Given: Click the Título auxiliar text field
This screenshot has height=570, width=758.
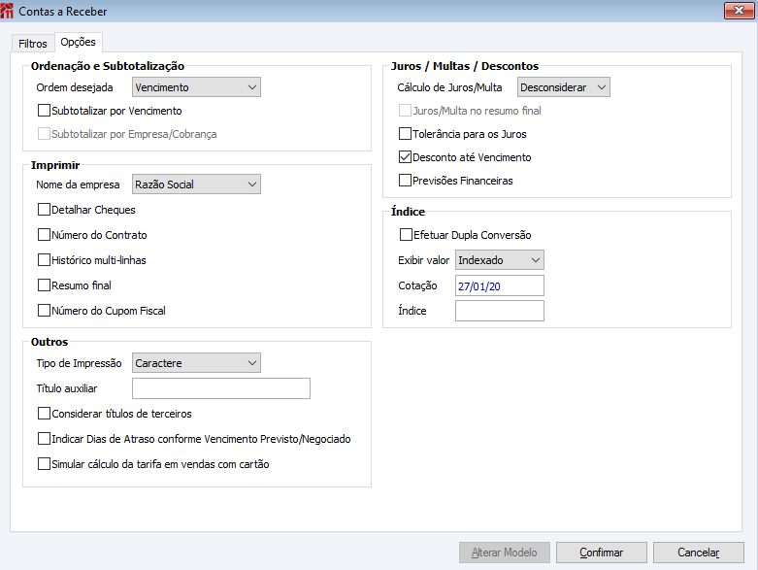Looking at the screenshot, I should pyautogui.click(x=220, y=388).
